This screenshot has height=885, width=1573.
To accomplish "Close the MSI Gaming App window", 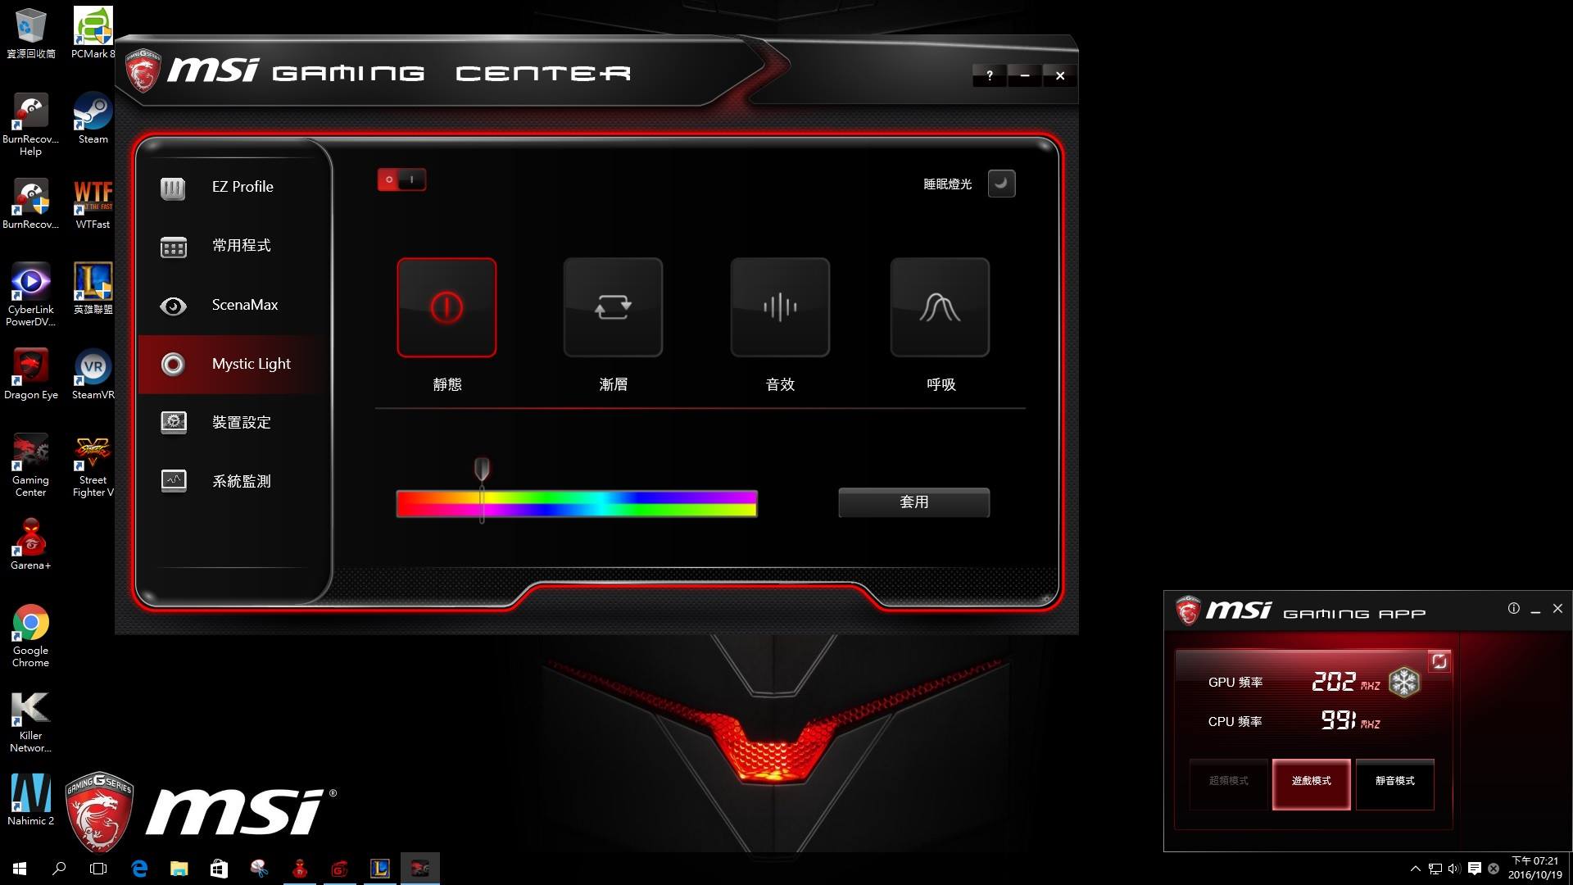I will point(1557,609).
